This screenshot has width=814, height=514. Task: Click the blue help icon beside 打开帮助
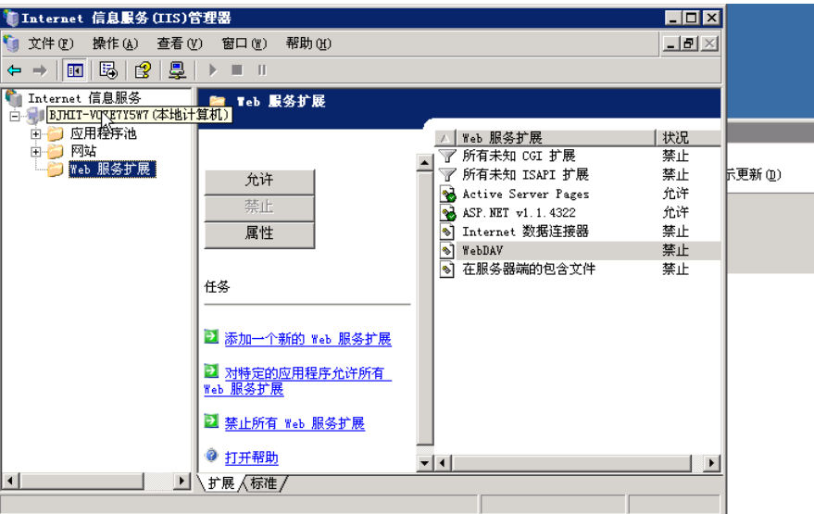pyautogui.click(x=211, y=456)
